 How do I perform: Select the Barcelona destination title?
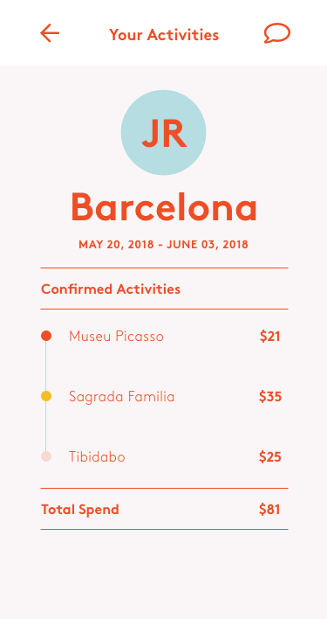(x=164, y=208)
